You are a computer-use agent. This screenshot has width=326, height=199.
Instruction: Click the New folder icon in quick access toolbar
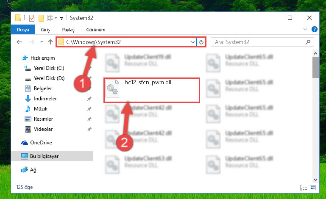coord(41,18)
